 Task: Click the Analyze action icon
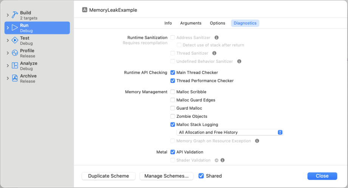pos(15,66)
